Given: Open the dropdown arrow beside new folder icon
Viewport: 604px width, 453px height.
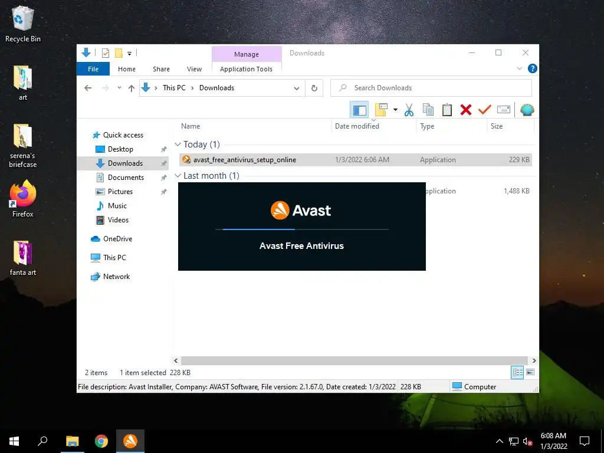Looking at the screenshot, I should click(395, 110).
